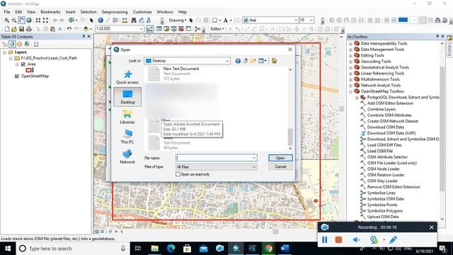Select Libraries in dialog sidebar
Viewport: 453px width, 255px height.
(127, 117)
